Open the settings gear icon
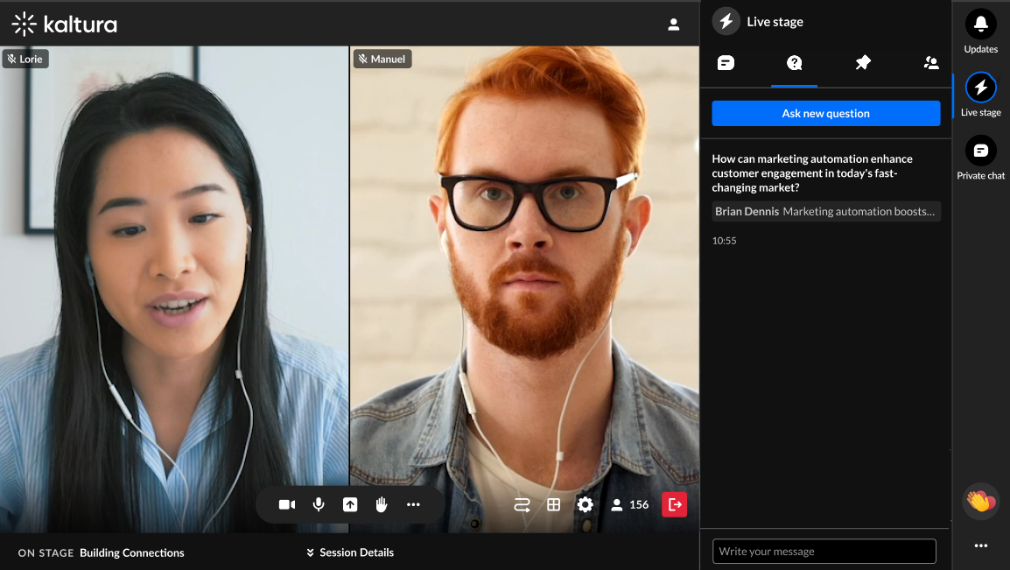The image size is (1010, 570). [585, 504]
